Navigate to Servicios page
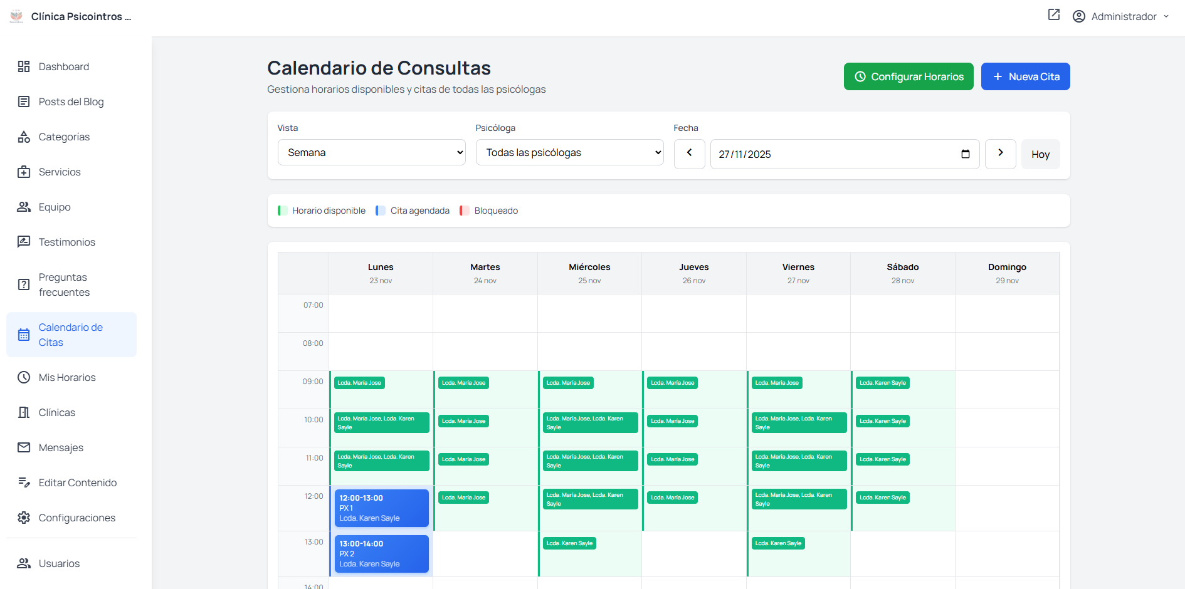This screenshot has height=589, width=1185. [x=71, y=172]
